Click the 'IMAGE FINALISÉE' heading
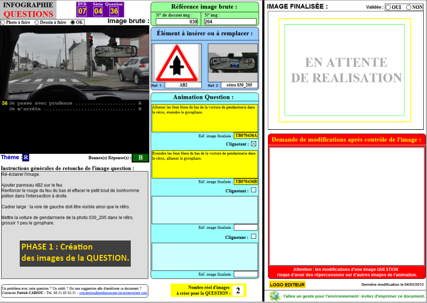Image resolution: width=427 pixels, height=303 pixels. [x=297, y=6]
